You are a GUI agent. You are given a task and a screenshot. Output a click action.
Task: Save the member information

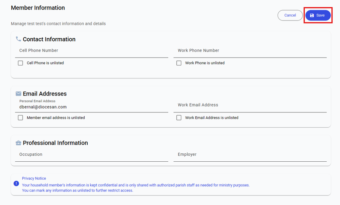pos(318,15)
